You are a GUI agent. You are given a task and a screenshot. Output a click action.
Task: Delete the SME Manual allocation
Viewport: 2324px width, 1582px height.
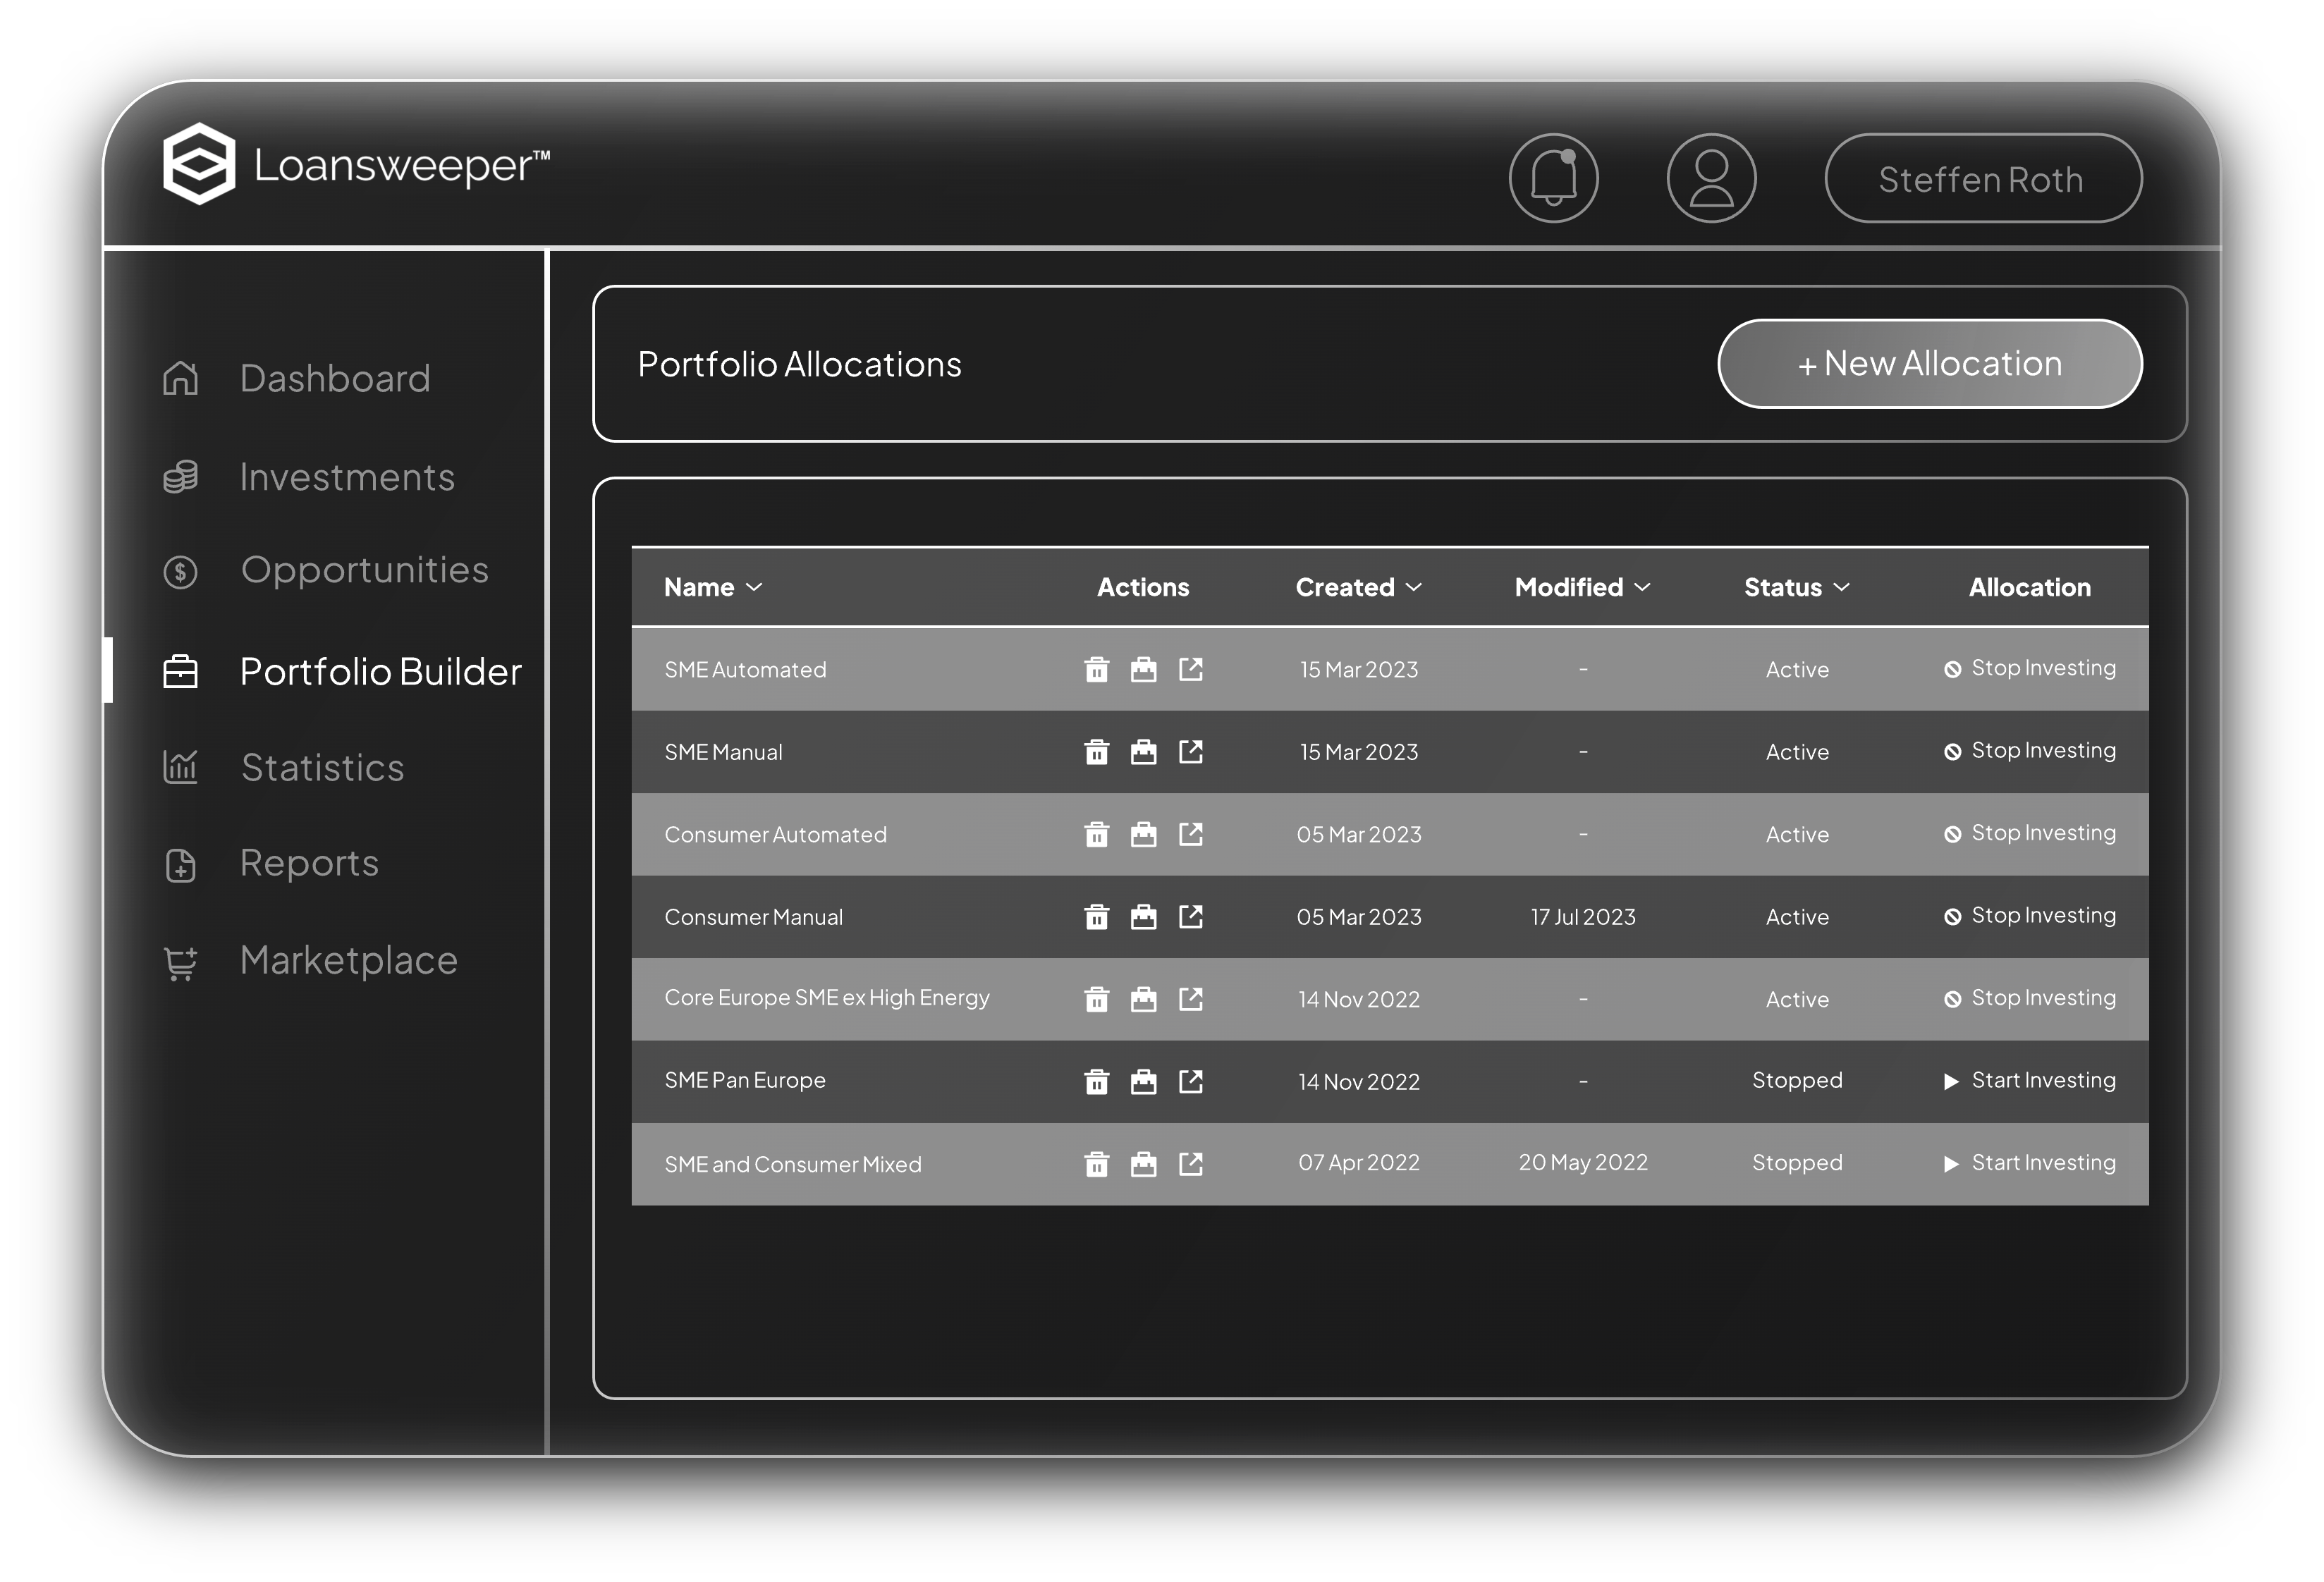[x=1097, y=751]
